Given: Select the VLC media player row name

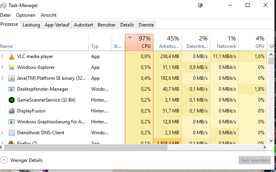Looking at the screenshot, I should 35,56.
